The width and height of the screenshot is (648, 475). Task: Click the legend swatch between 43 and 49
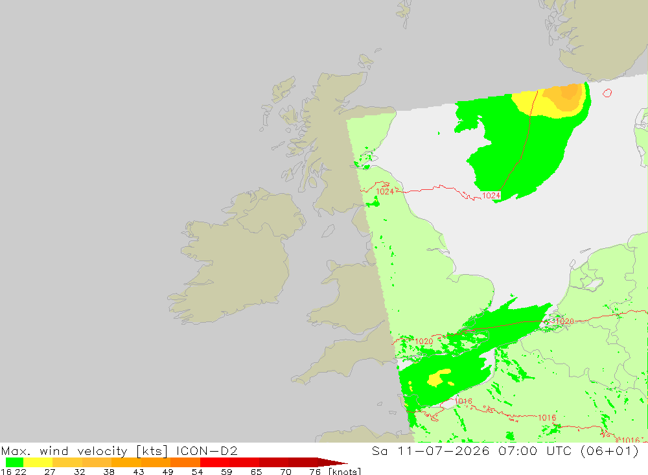[x=156, y=462]
